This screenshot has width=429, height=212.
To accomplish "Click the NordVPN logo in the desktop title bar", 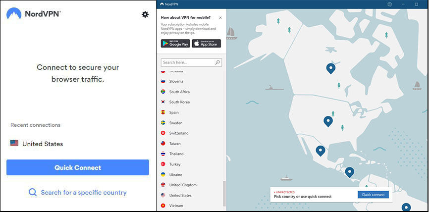I will tap(162, 4).
